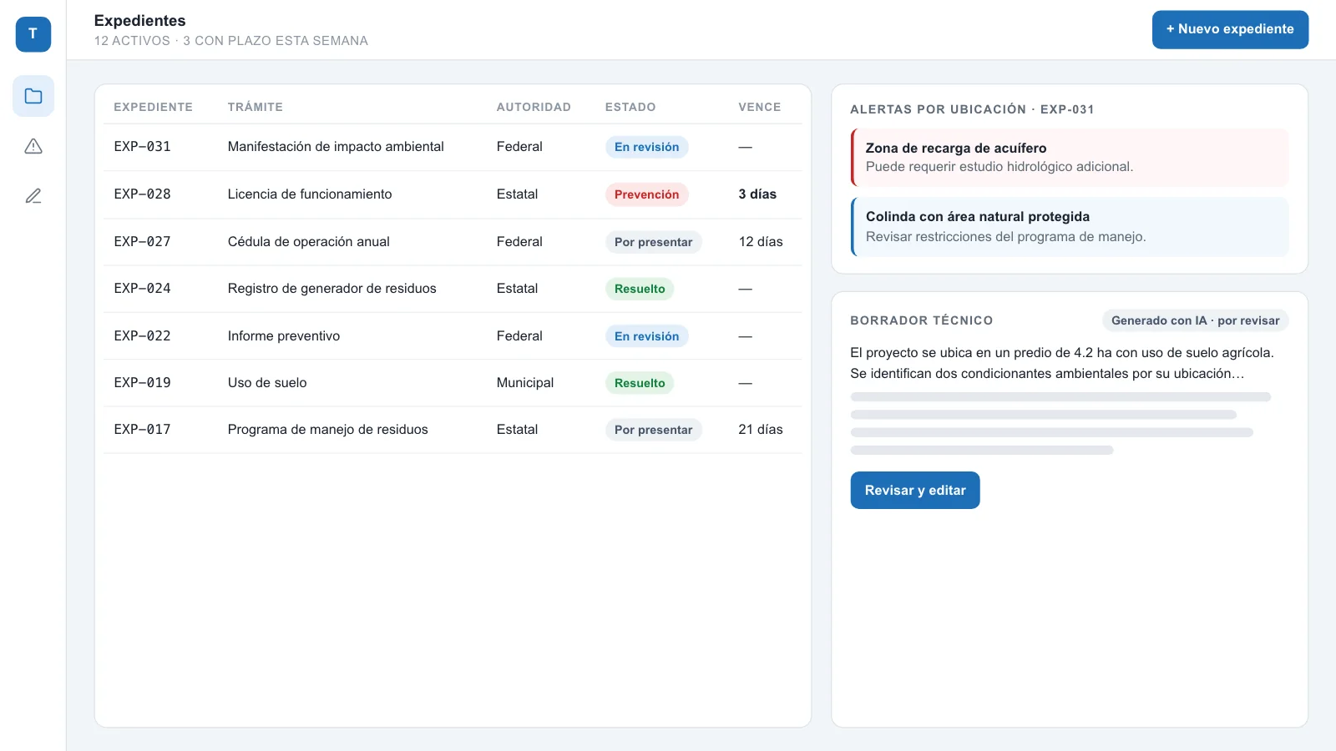Sort by the TRÁMITE column header
Image resolution: width=1336 pixels, height=751 pixels.
pos(256,107)
